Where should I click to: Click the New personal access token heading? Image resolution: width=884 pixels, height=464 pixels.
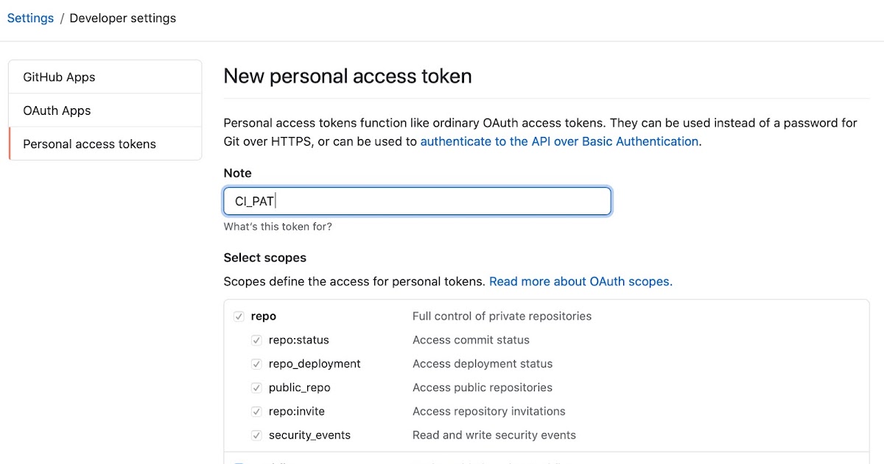(x=347, y=76)
